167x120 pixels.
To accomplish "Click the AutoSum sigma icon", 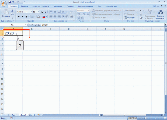I will (141, 10).
